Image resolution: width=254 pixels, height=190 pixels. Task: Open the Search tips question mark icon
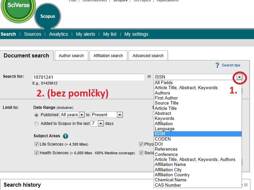click(x=217, y=65)
